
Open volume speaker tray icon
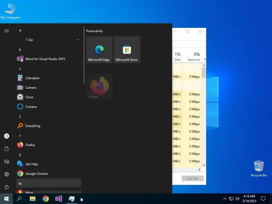[237, 199]
